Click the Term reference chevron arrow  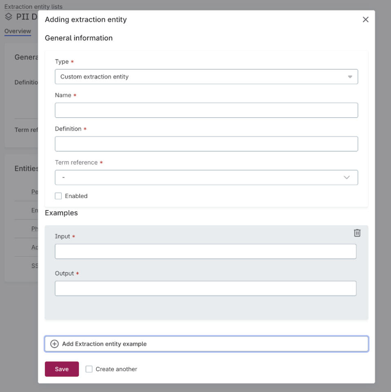tap(347, 177)
